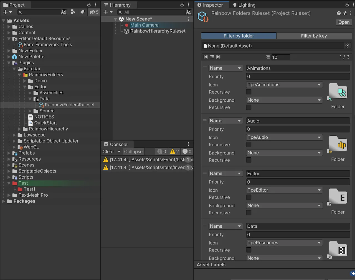Collapse the Plugins folder in Project

[9, 63]
